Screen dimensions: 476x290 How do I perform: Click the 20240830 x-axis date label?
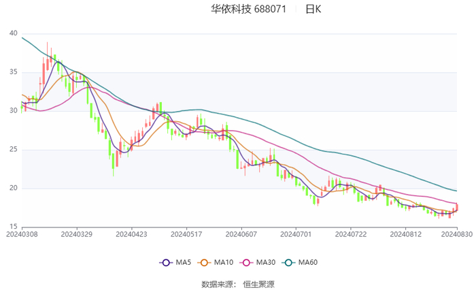(x=457, y=234)
